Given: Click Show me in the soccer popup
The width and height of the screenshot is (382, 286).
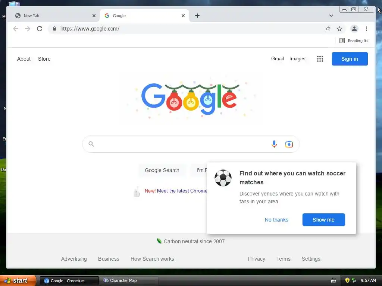Looking at the screenshot, I should 323,220.
